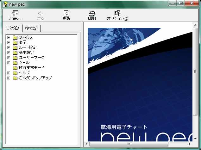The height and width of the screenshot is (150, 201).
Task: Open the ユーザーマーク topic label
Action: pyautogui.click(x=32, y=58)
